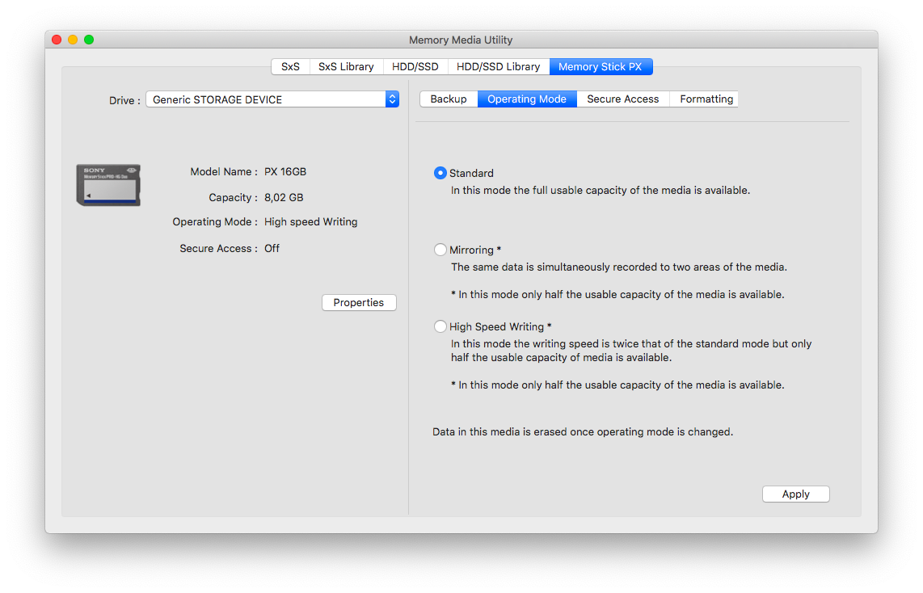Click the Sony Memory Stick card image
This screenshot has height=593, width=923.
[108, 185]
